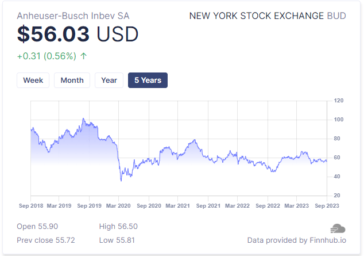Click the chart's March 2020 lowest point
The width and height of the screenshot is (364, 256).
[121, 180]
